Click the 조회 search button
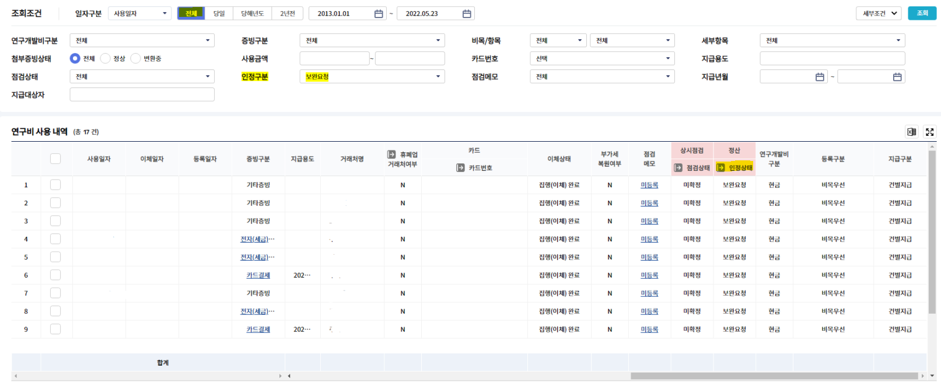 tap(922, 13)
